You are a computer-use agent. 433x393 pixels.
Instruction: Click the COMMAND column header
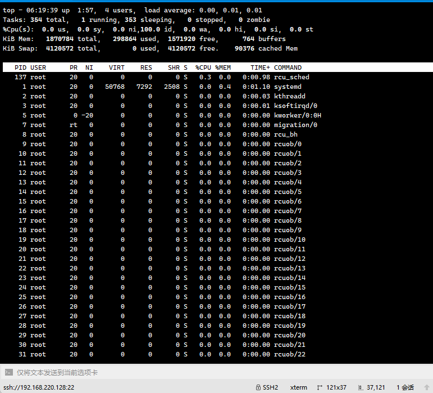click(x=288, y=67)
